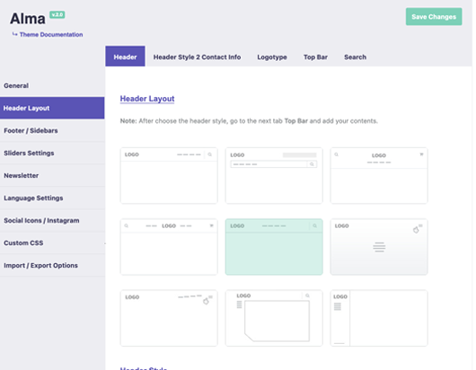Image resolution: width=476 pixels, height=370 pixels.
Task: Select the left sidebar logo header layout
Action: 379,318
